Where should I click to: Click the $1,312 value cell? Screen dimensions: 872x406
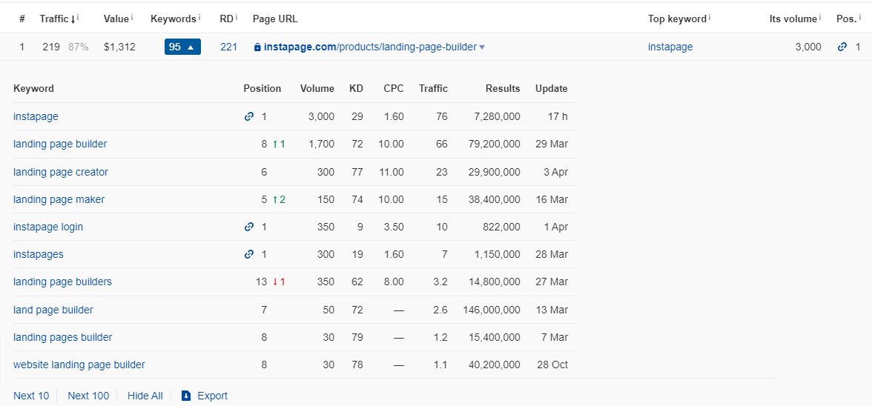(119, 47)
